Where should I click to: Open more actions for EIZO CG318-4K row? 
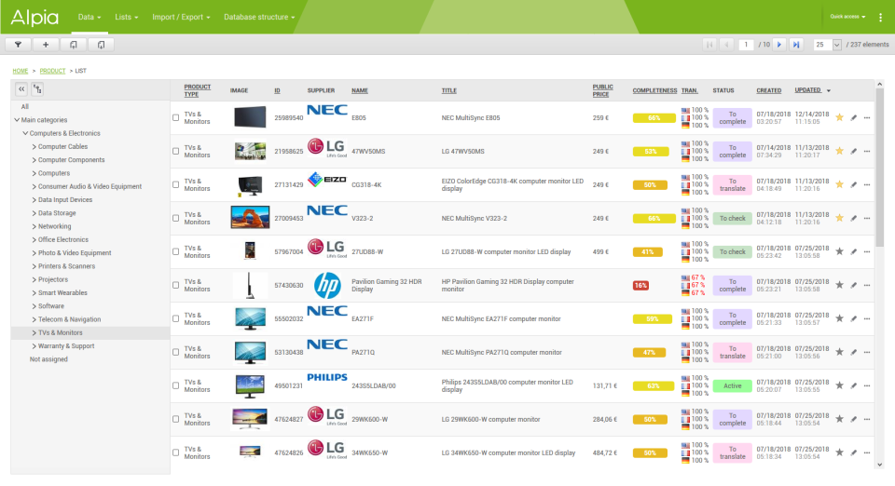click(x=867, y=184)
